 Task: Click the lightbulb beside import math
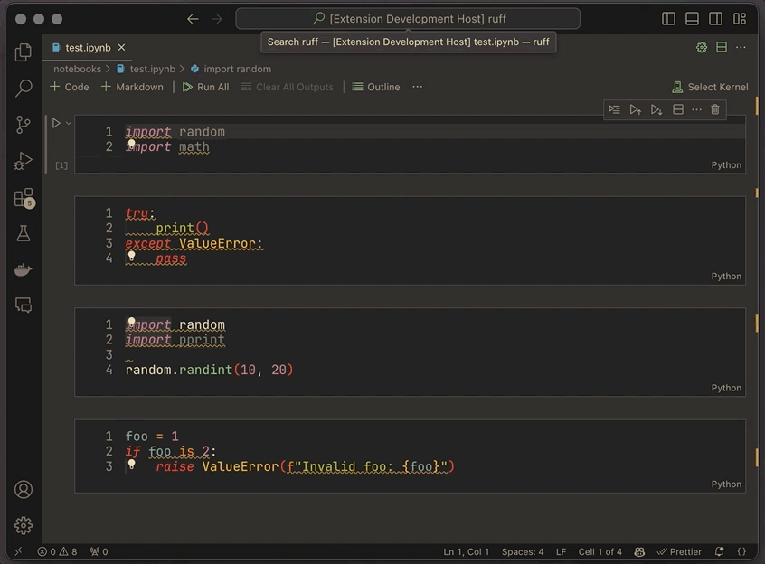tap(131, 144)
